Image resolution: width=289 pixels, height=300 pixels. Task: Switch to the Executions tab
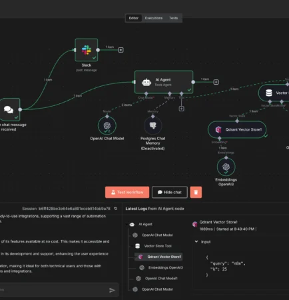(x=154, y=18)
